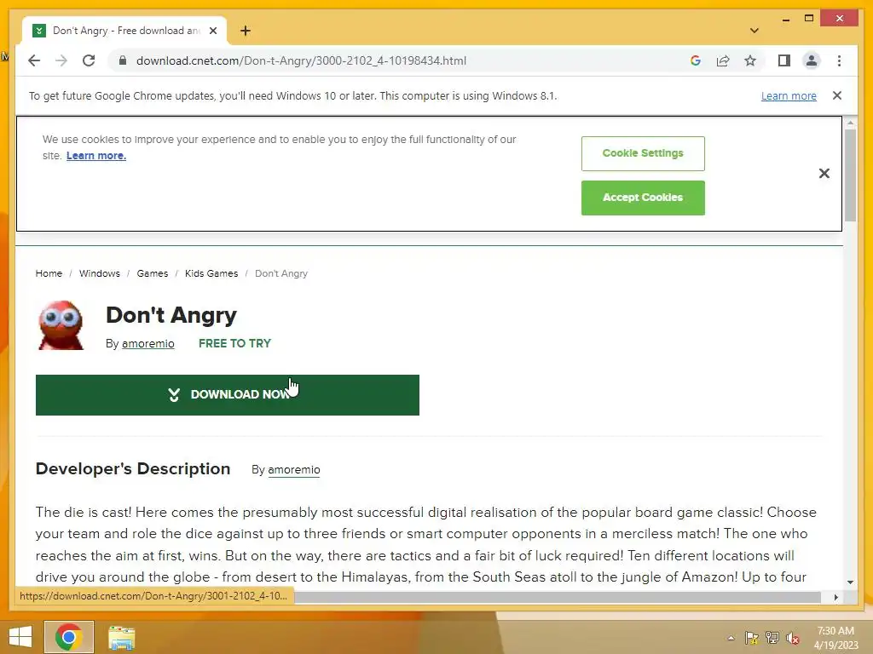Open the clock showing 7:30 AM

click(x=835, y=638)
